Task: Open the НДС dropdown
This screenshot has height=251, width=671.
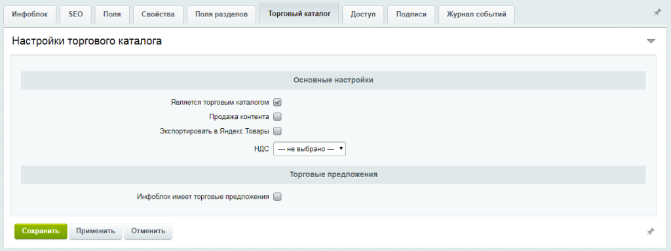Action: click(309, 149)
